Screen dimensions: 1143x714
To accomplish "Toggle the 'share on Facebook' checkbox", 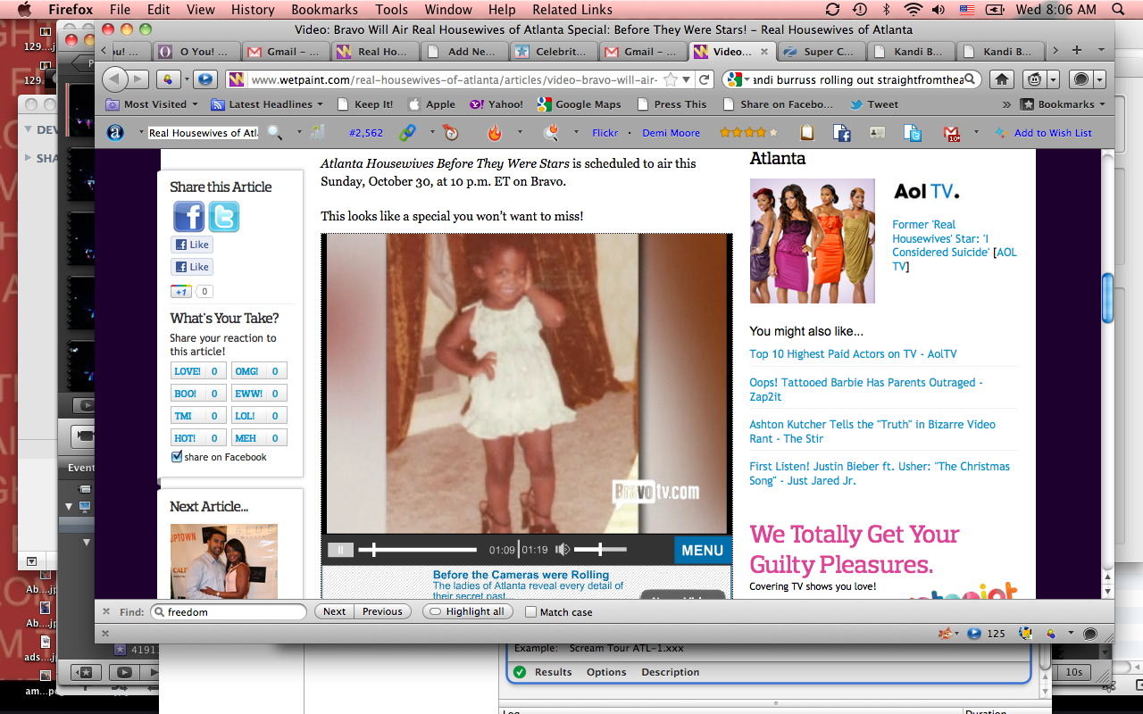I will click(176, 457).
